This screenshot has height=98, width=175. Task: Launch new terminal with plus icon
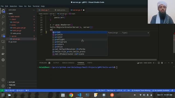[x=154, y=63]
